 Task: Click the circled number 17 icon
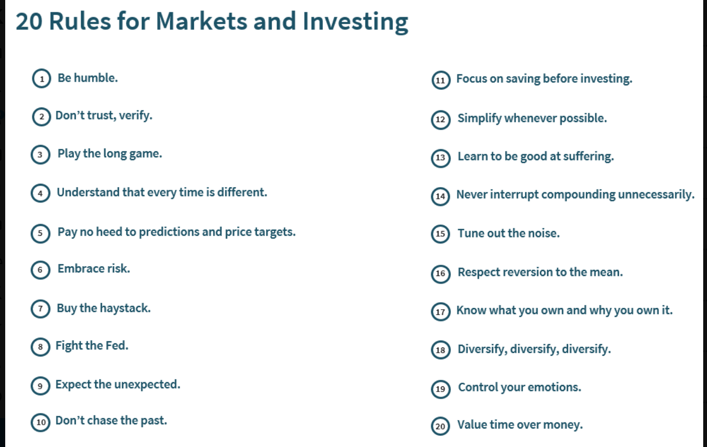click(x=441, y=312)
